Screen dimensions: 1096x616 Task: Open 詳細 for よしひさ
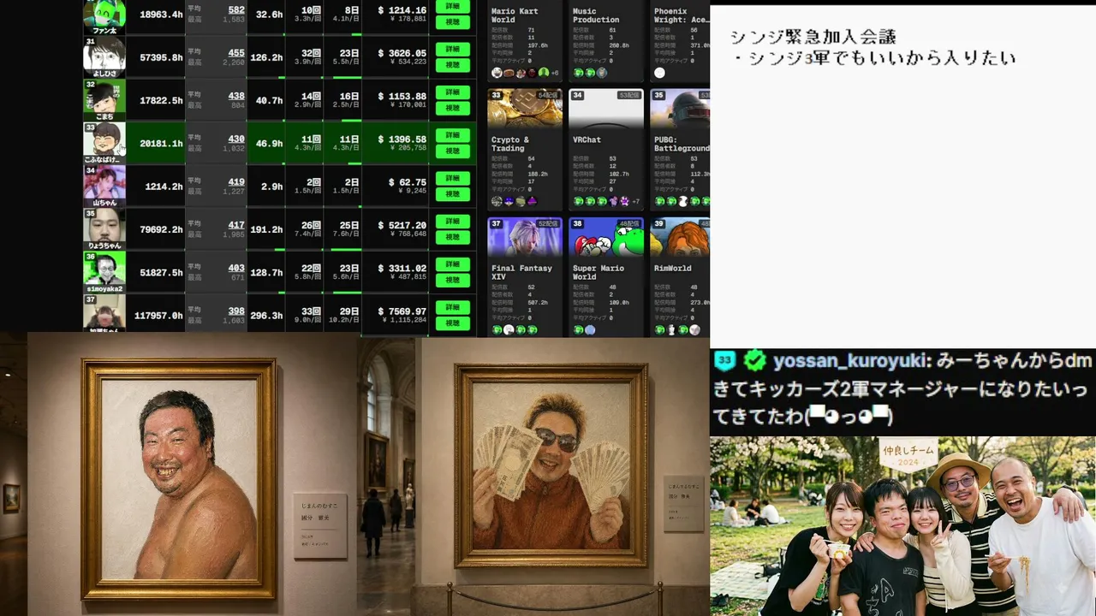tap(453, 49)
